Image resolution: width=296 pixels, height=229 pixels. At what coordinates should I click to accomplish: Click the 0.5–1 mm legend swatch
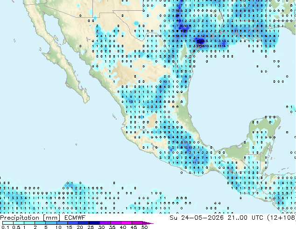[x=19, y=223]
